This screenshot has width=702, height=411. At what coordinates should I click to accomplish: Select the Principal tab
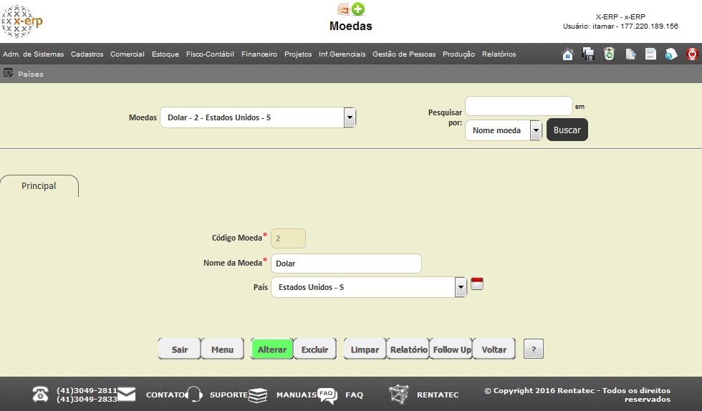[x=39, y=185]
